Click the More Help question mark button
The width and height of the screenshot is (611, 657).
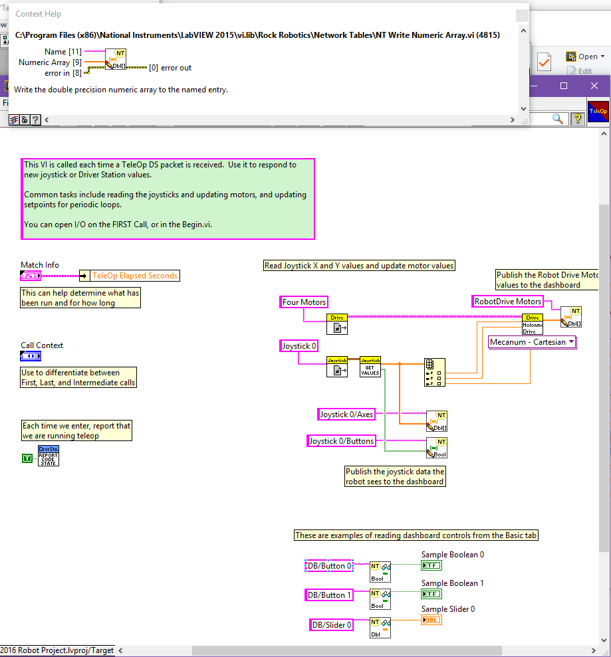35,120
